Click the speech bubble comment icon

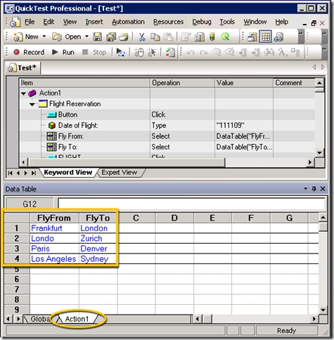point(217,52)
